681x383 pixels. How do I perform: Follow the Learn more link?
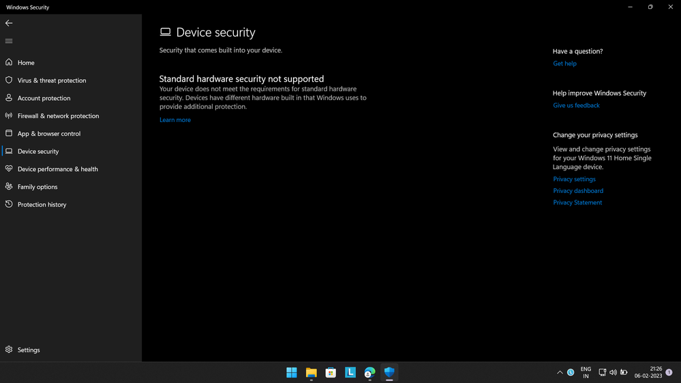click(175, 120)
